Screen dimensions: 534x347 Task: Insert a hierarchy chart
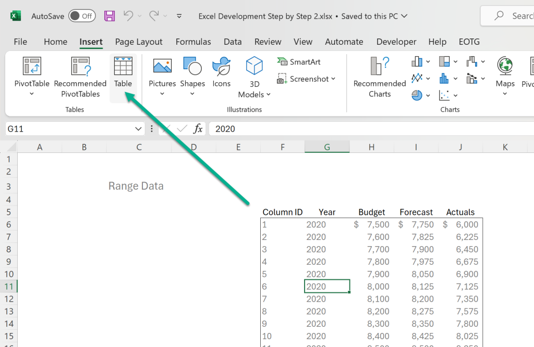(448, 61)
